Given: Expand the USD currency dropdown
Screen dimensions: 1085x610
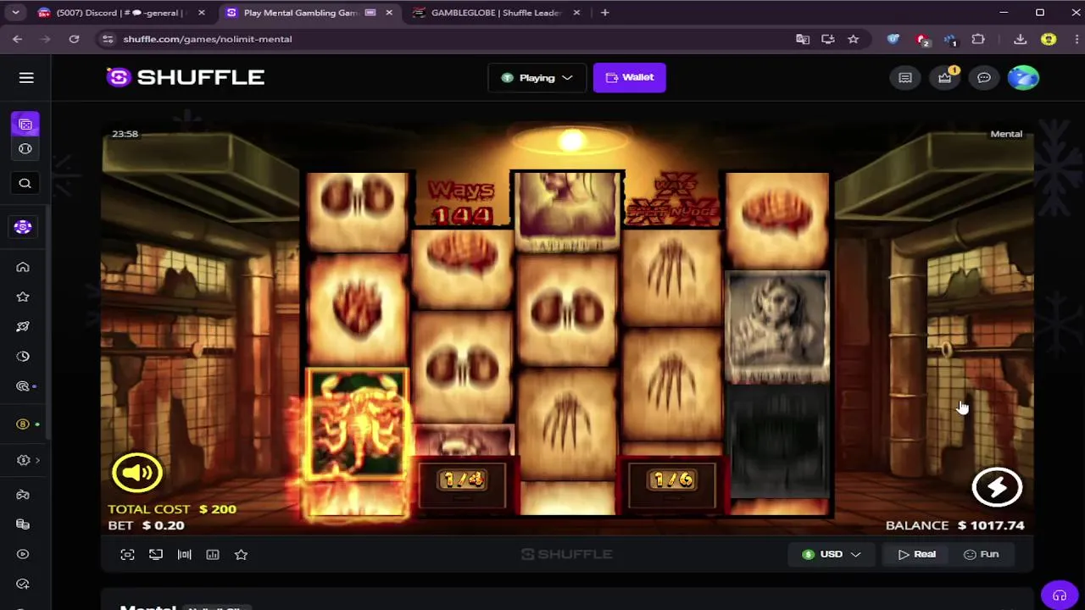Looking at the screenshot, I should 831,554.
